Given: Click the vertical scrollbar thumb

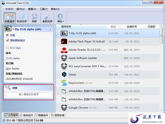Looking at the screenshot, I should [x=161, y=36].
